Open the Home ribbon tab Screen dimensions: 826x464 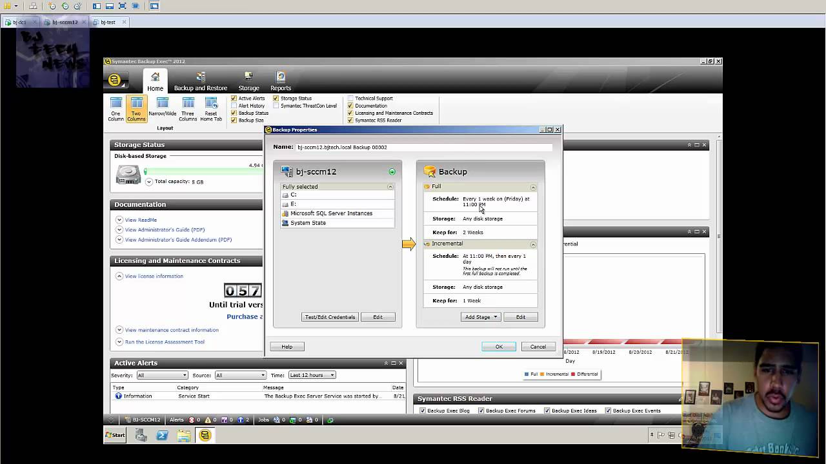[155, 81]
